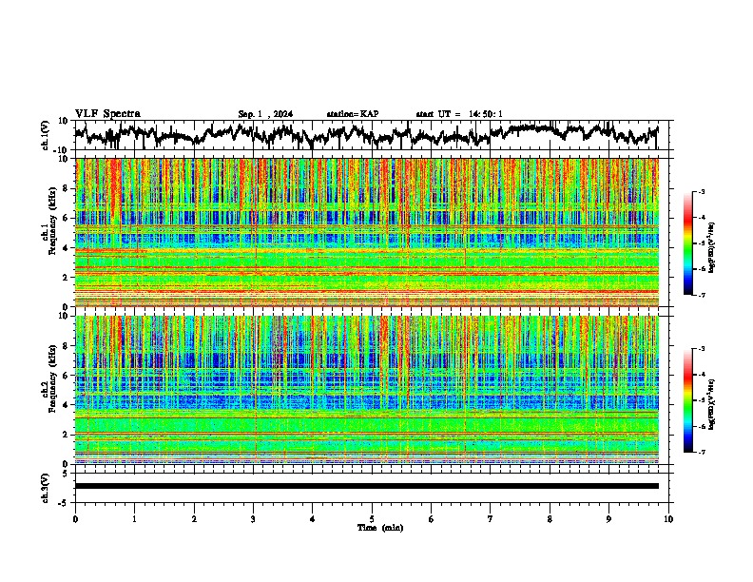The image size is (753, 582).
Task: Click the -7 tick on ch.1 colorbar
Action: click(x=701, y=295)
